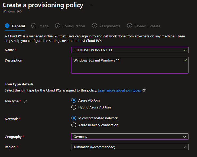This screenshot has width=197, height=157.
Task: Click the Name field containing CONTOSO-W365-ENT-11
Action: coord(127,50)
